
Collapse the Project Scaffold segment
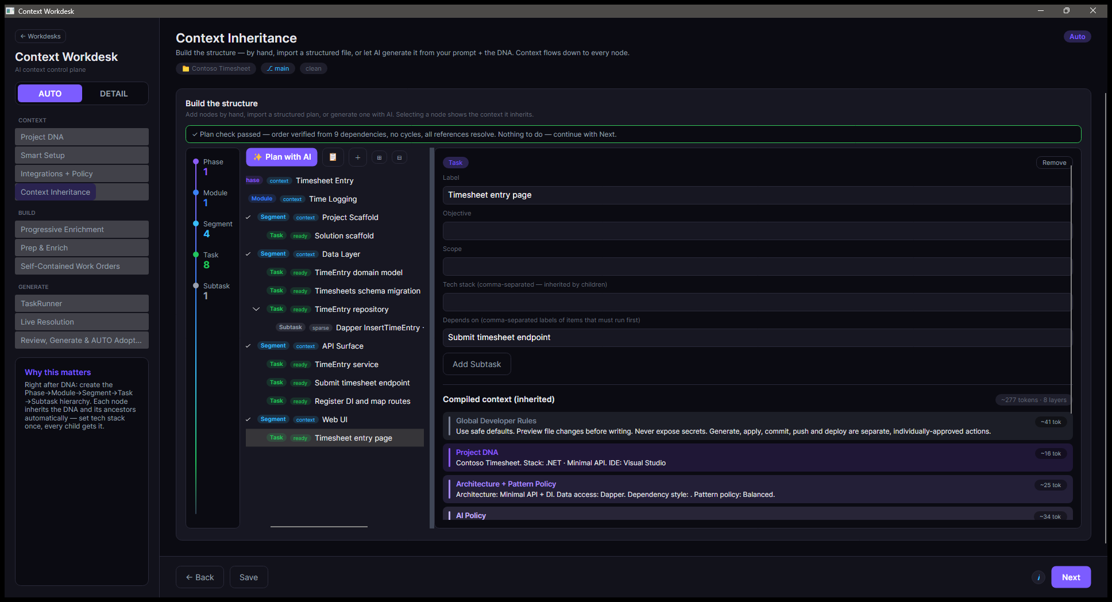(x=248, y=217)
